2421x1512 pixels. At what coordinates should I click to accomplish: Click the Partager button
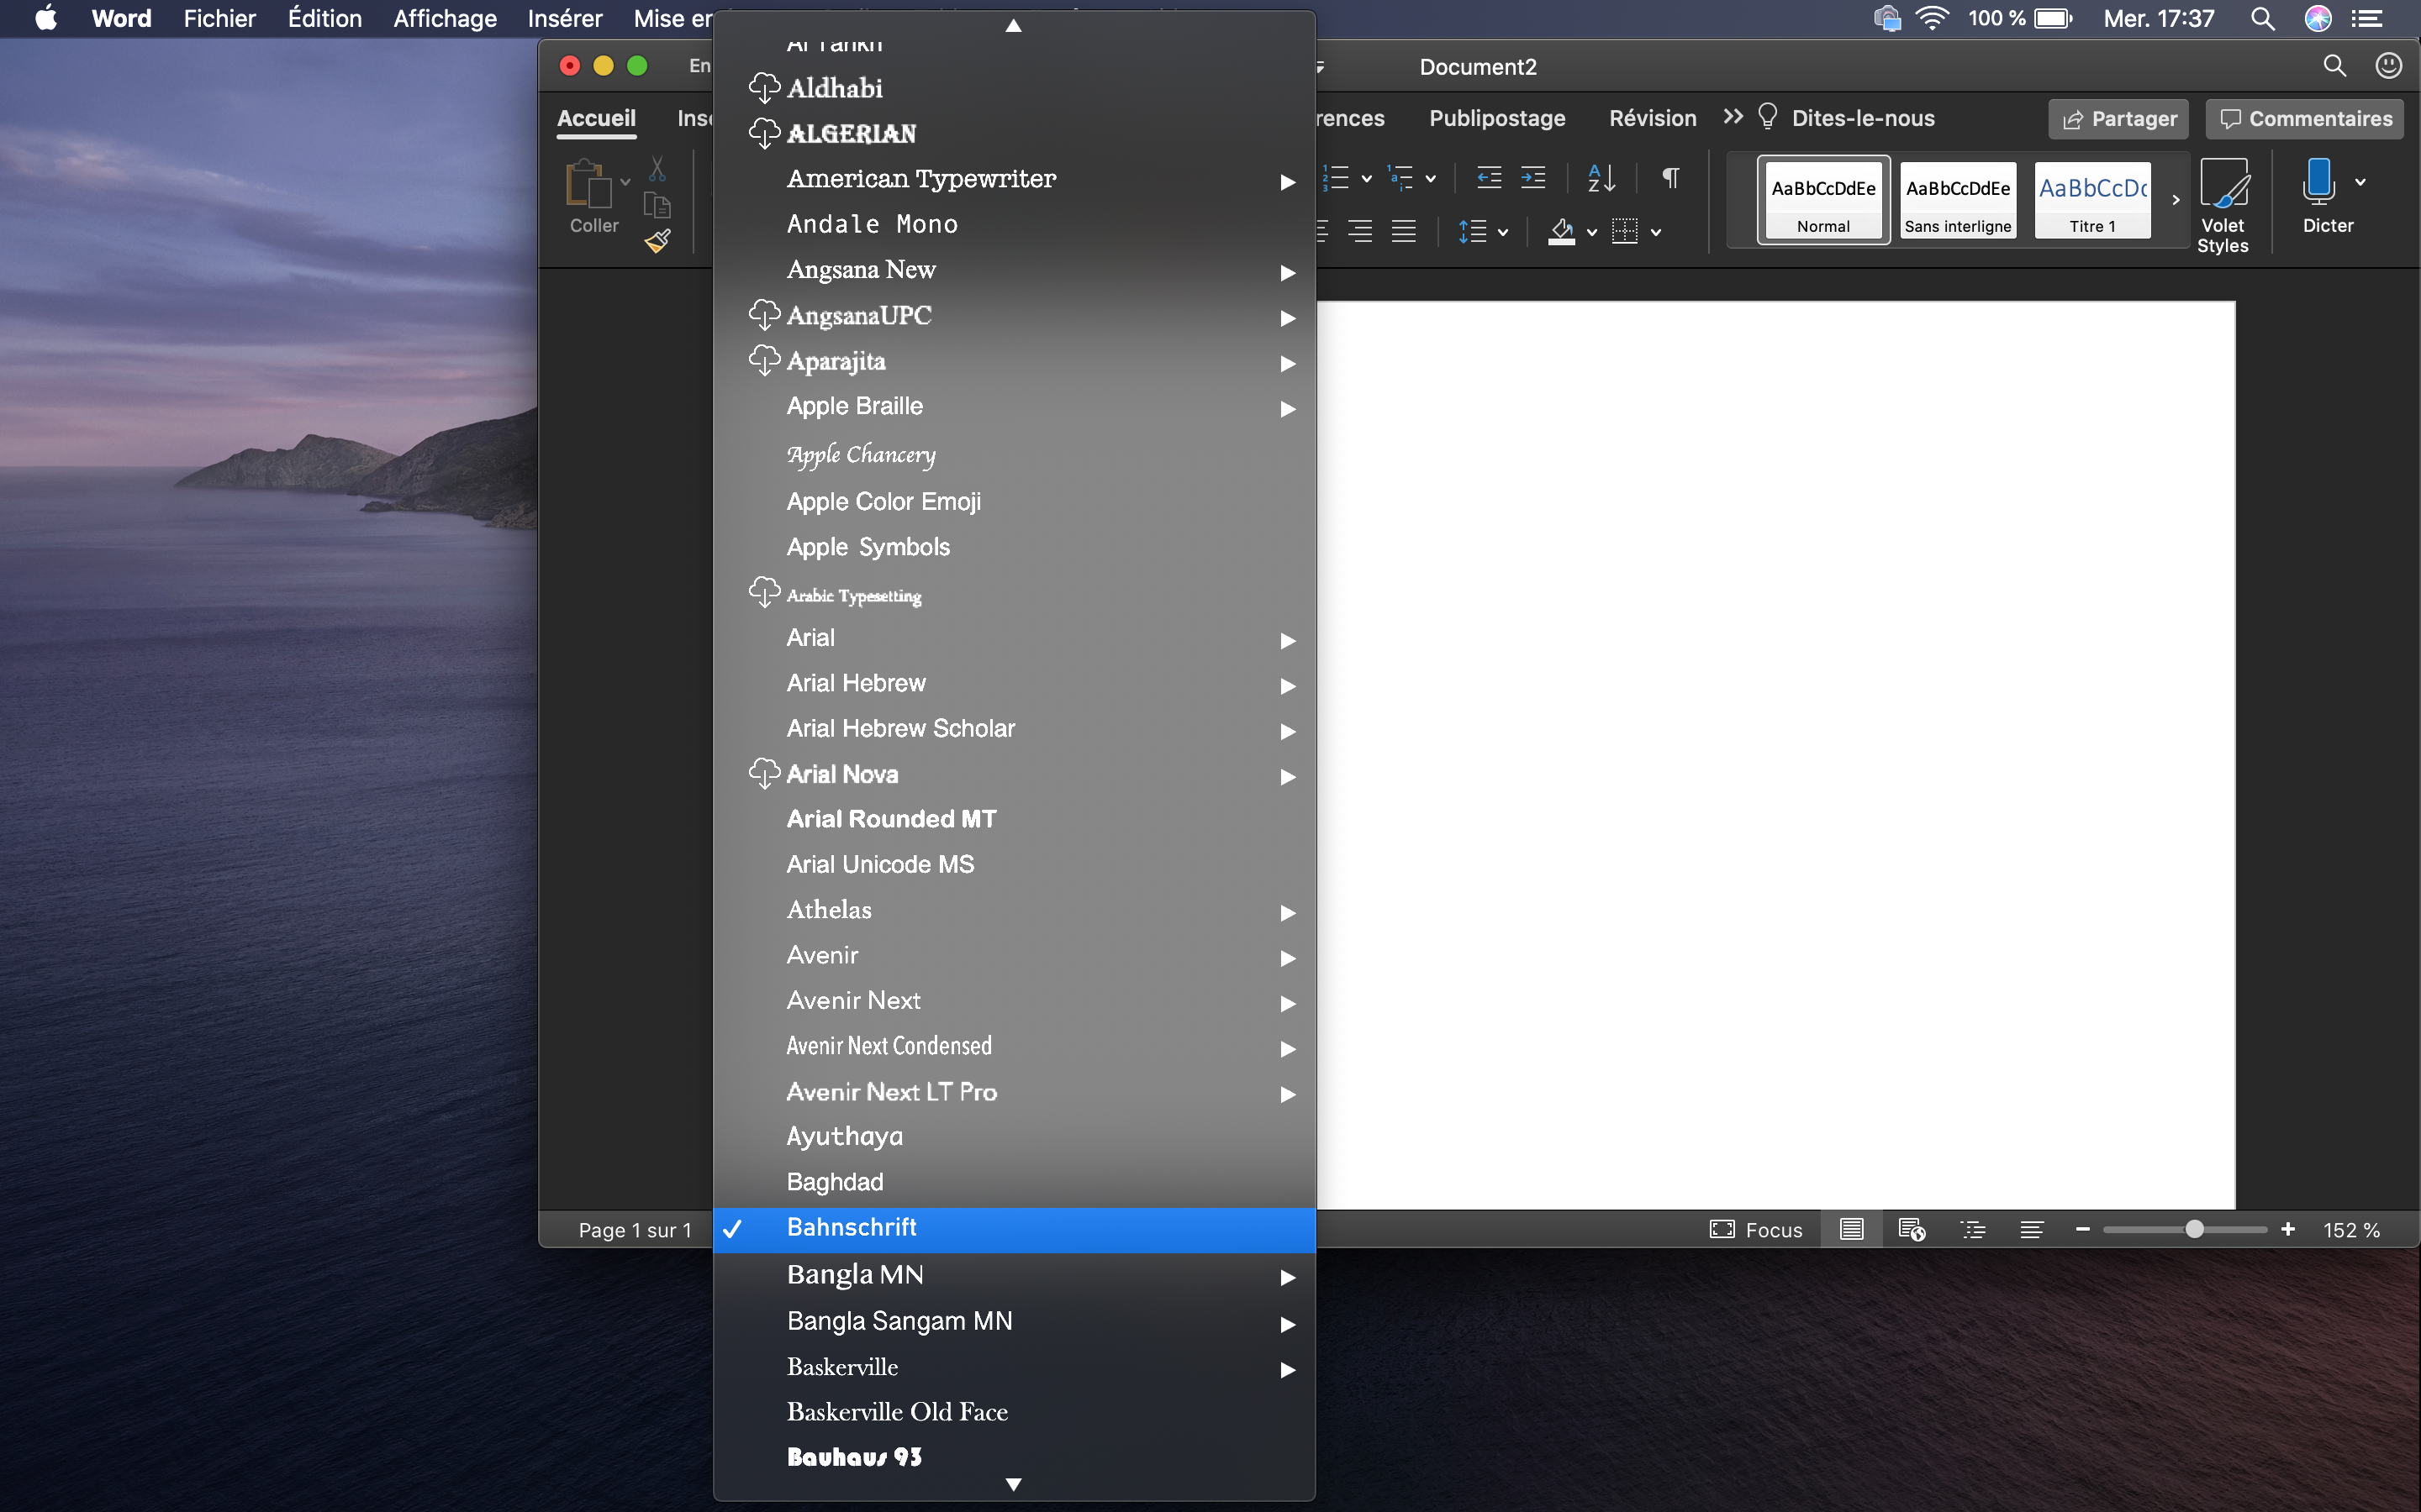tap(2119, 119)
